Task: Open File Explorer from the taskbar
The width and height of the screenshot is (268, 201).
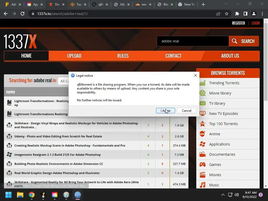Action: 20,195
